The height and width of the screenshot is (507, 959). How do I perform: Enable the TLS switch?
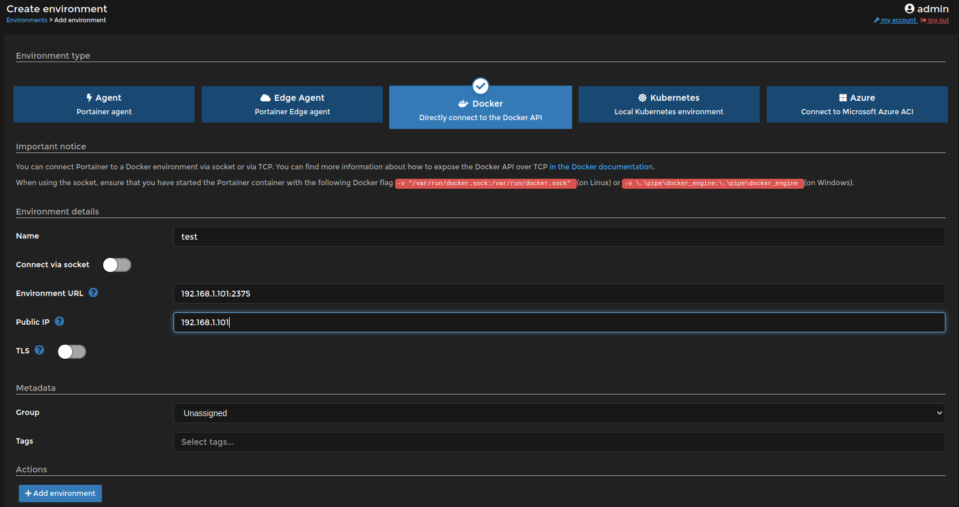(x=72, y=351)
